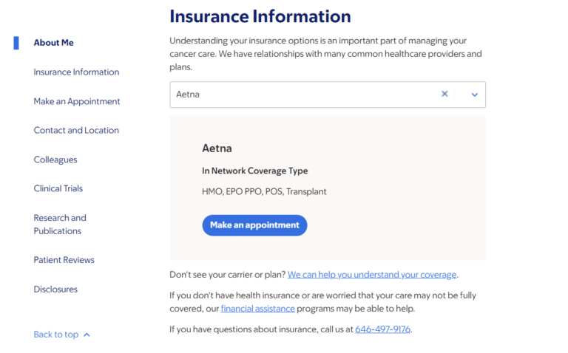This screenshot has height=353, width=568.
Task: Open Clinical Trials from sidebar
Action: [58, 189]
